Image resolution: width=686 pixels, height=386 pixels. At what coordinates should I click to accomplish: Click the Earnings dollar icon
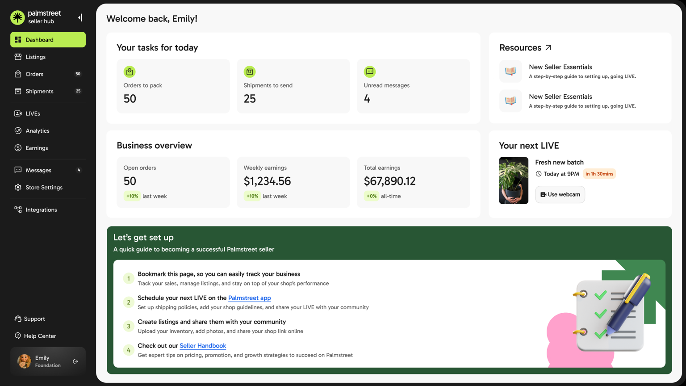coord(18,148)
